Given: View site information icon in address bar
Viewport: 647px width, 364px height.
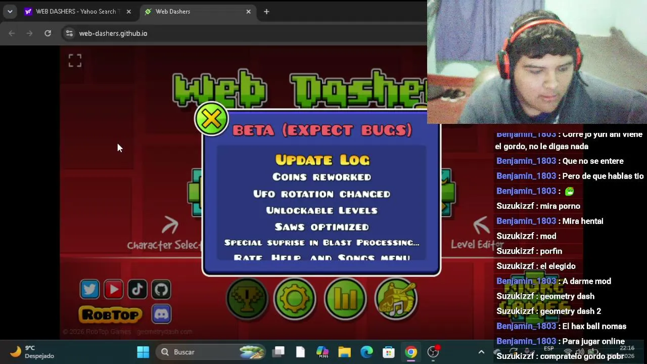Looking at the screenshot, I should 69,33.
